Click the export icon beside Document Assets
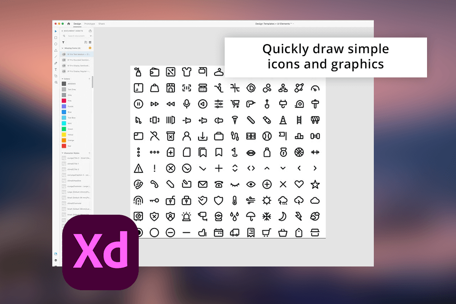Image resolution: width=456 pixels, height=304 pixels. point(90,31)
